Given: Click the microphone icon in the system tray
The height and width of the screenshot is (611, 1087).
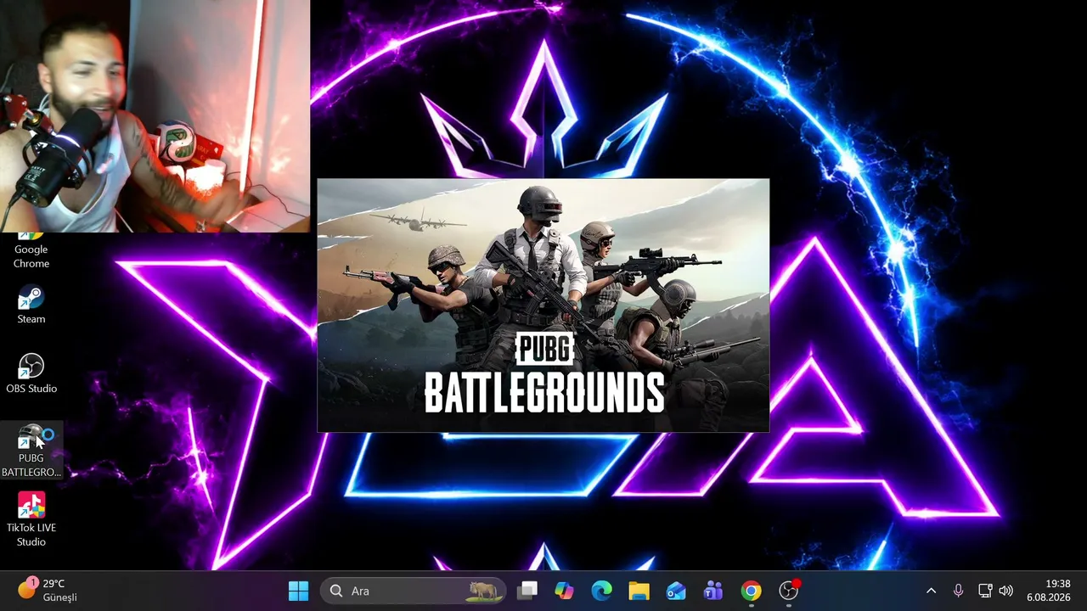Looking at the screenshot, I should pos(958,591).
